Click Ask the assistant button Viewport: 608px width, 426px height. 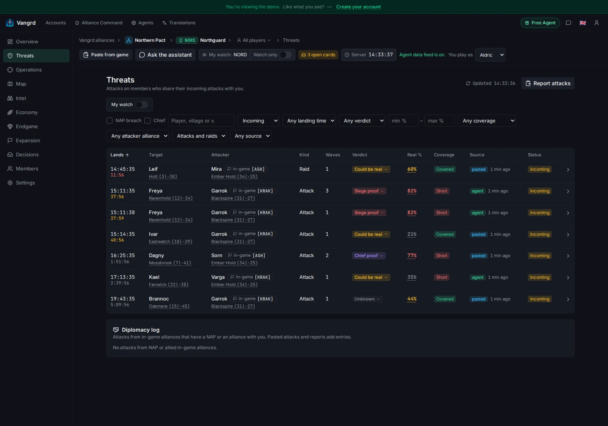(165, 55)
